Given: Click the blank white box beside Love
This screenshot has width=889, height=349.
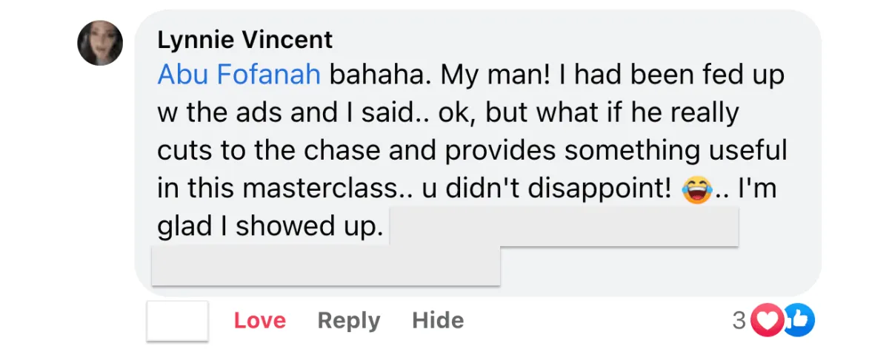Looking at the screenshot, I should click(177, 320).
